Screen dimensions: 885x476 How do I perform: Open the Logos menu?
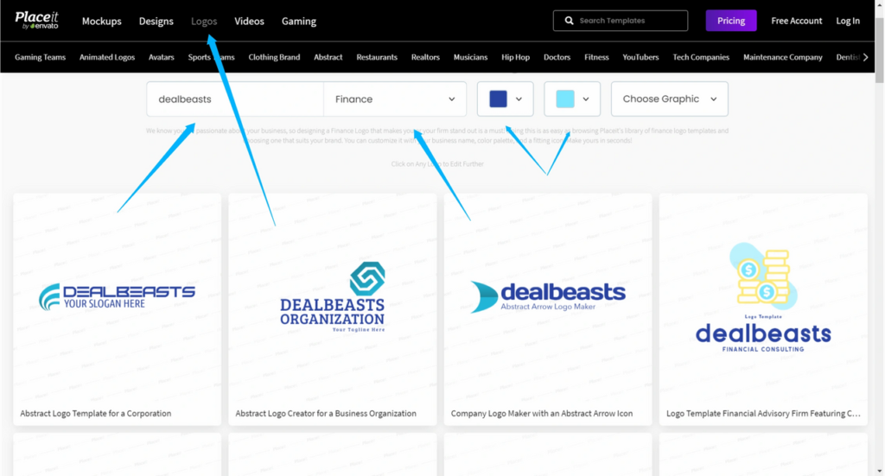point(204,21)
